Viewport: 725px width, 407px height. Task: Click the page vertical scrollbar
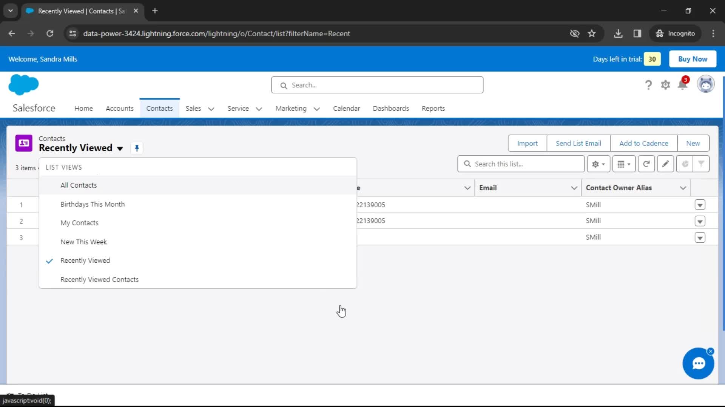click(723, 203)
